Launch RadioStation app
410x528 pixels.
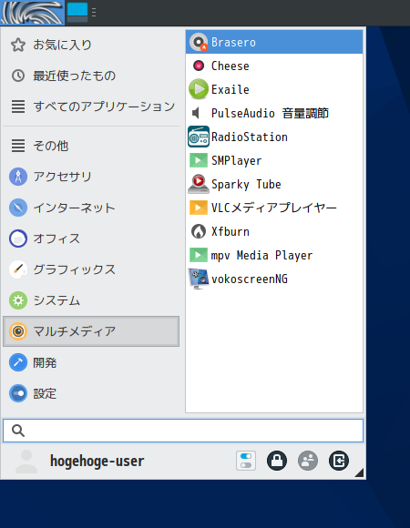274,137
